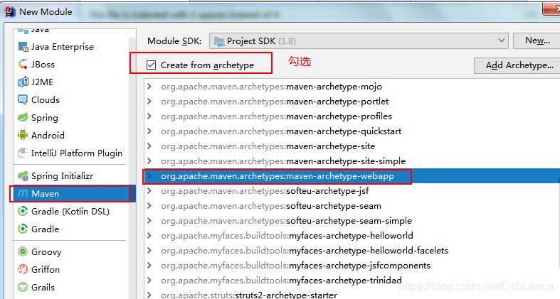Expand the softeu-archetype-jsf entry
The width and height of the screenshot is (560, 299).
(x=149, y=191)
